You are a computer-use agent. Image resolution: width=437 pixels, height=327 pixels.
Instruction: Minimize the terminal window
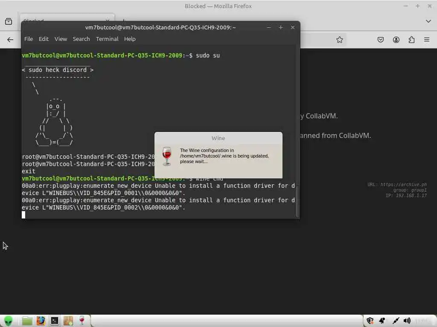(269, 27)
